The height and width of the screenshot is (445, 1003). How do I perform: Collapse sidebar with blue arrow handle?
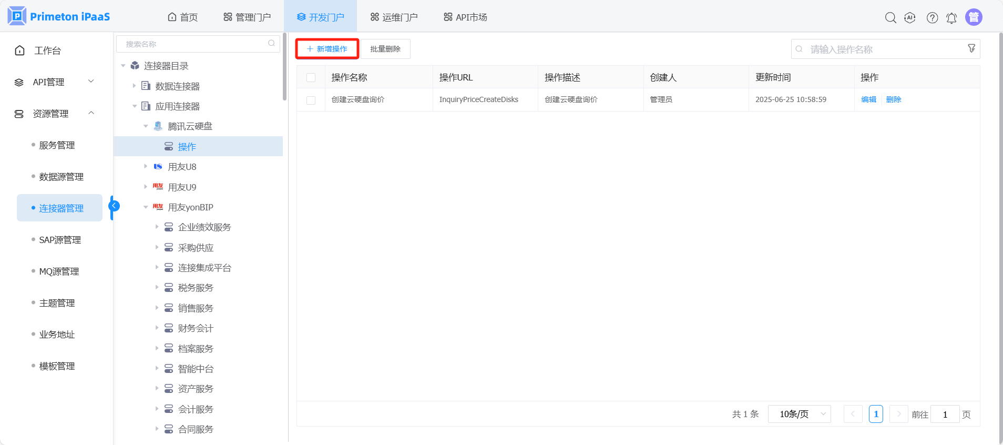(x=114, y=206)
